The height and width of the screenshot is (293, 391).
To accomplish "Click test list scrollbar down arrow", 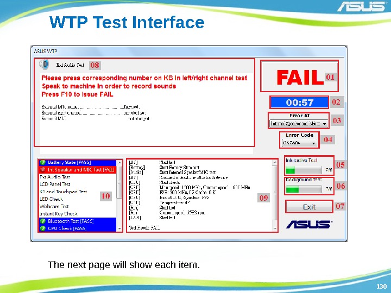I will [x=119, y=228].
